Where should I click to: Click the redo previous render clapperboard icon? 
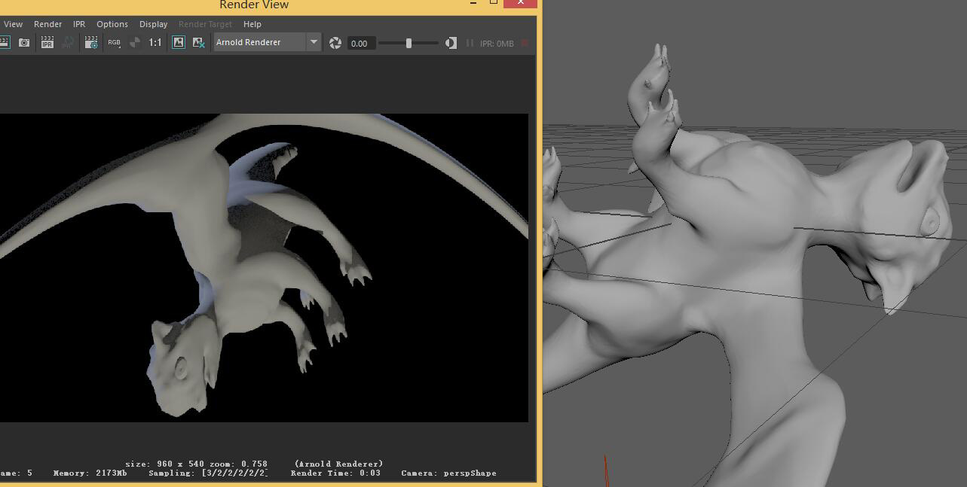[x=3, y=43]
